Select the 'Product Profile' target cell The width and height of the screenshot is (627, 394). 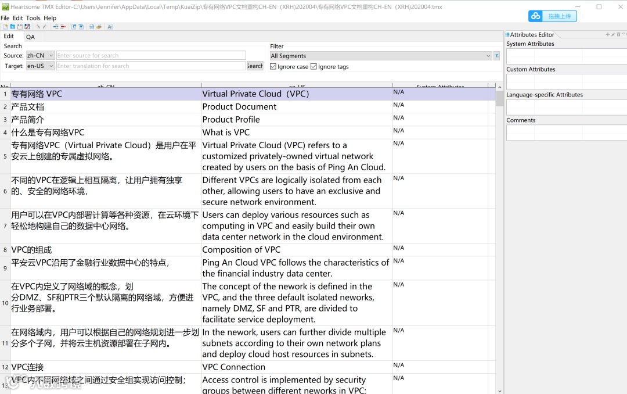[x=297, y=119]
